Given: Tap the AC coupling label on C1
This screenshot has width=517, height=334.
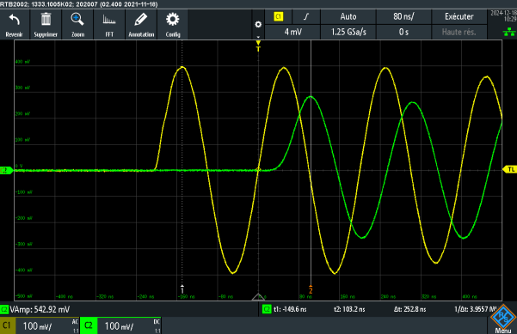Looking at the screenshot, I should [75, 321].
